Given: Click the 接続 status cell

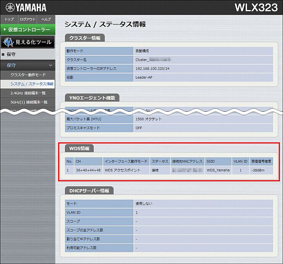Looking at the screenshot, I should coord(160,170).
